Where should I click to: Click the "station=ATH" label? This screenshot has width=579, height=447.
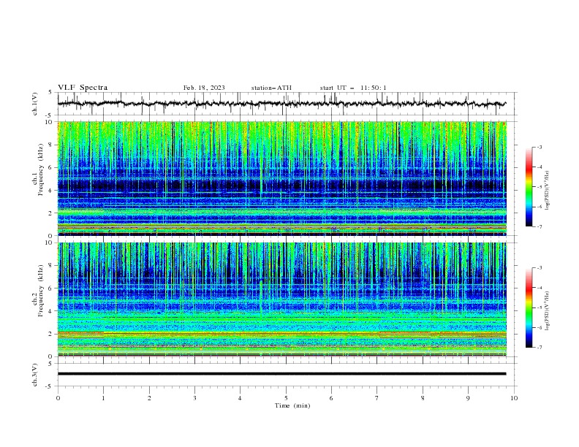(x=271, y=88)
